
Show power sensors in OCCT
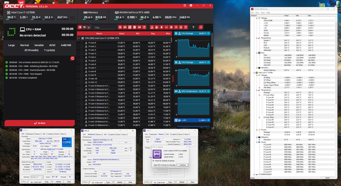coord(161,27)
